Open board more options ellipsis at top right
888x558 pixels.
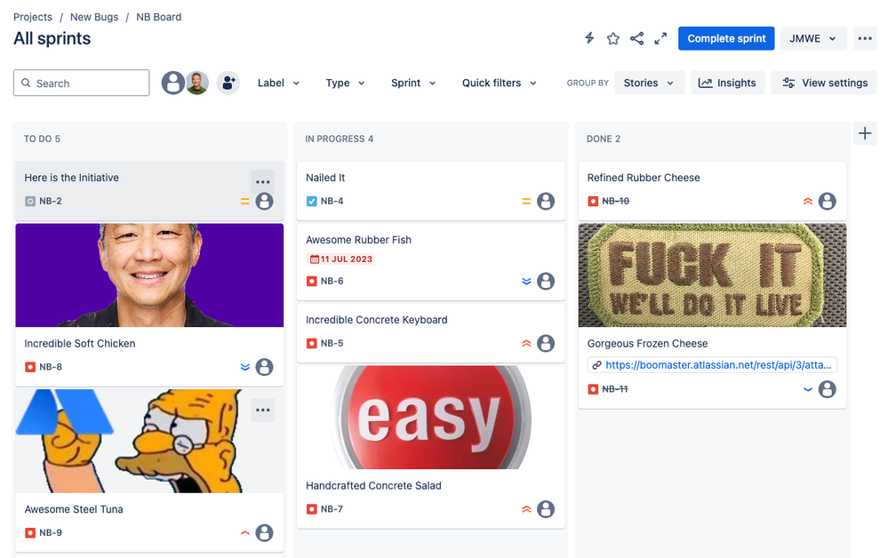point(865,38)
